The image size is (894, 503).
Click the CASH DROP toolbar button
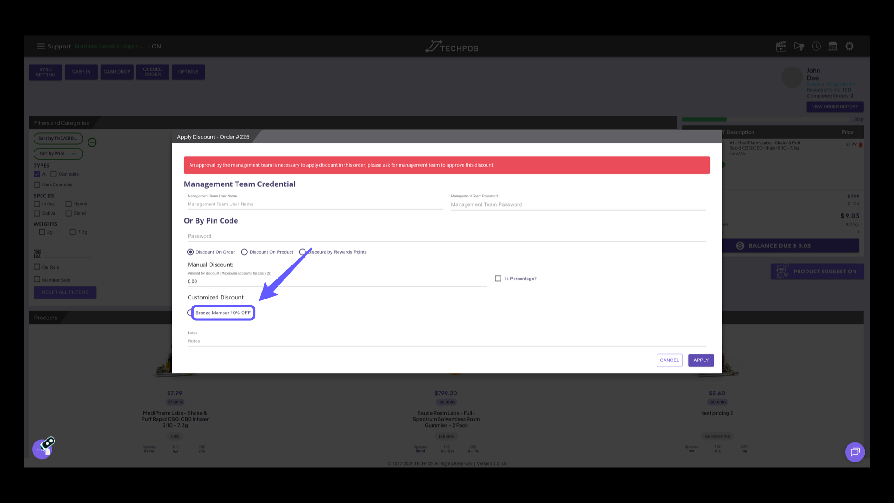click(117, 72)
